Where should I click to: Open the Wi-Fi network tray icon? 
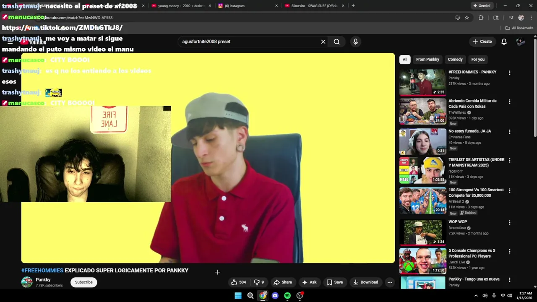[x=503, y=296]
